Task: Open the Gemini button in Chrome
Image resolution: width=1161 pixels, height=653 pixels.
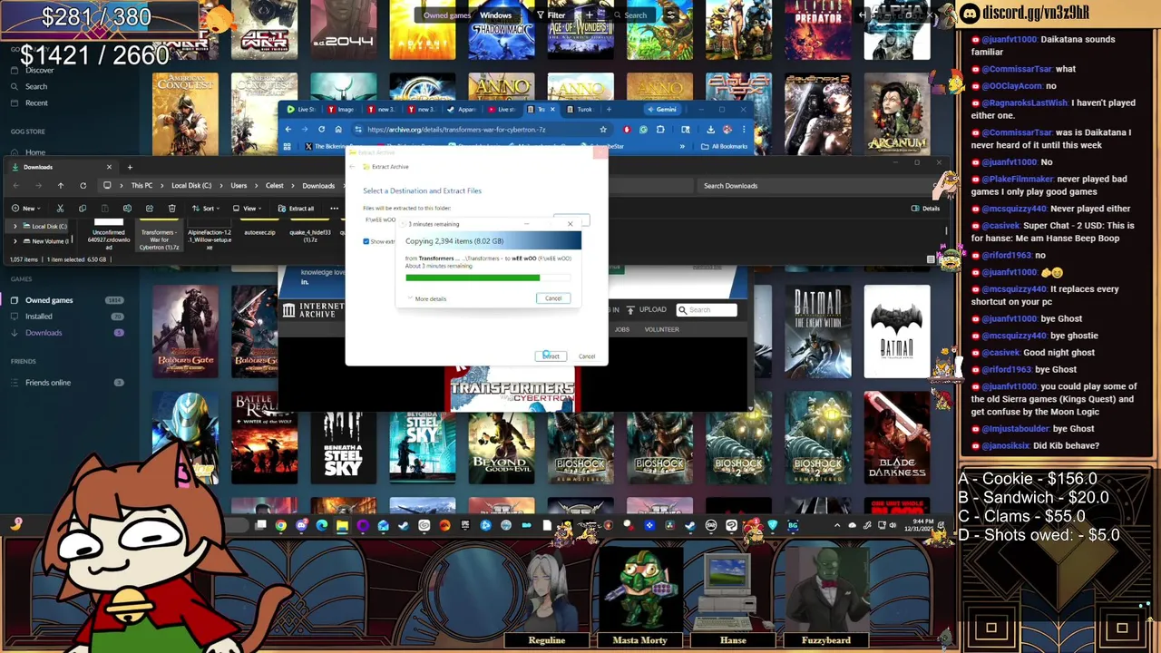Action: (661, 110)
